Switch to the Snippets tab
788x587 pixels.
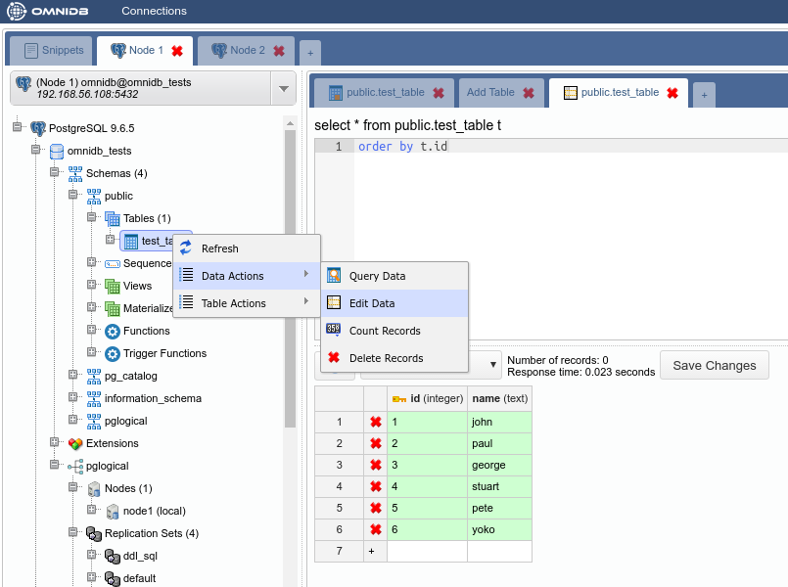54,50
